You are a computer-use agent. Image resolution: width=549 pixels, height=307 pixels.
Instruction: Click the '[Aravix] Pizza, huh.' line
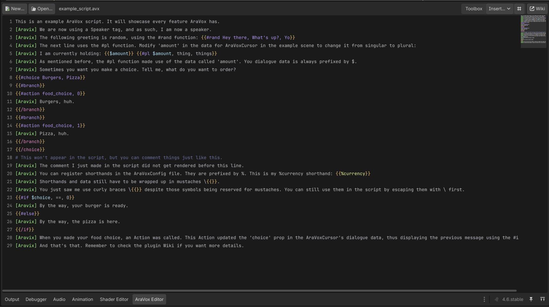pos(42,133)
